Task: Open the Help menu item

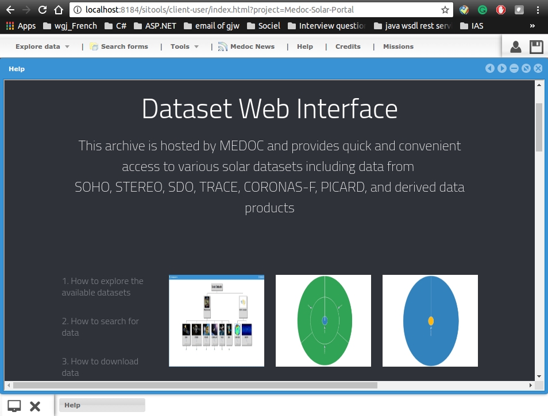Action: pyautogui.click(x=305, y=46)
